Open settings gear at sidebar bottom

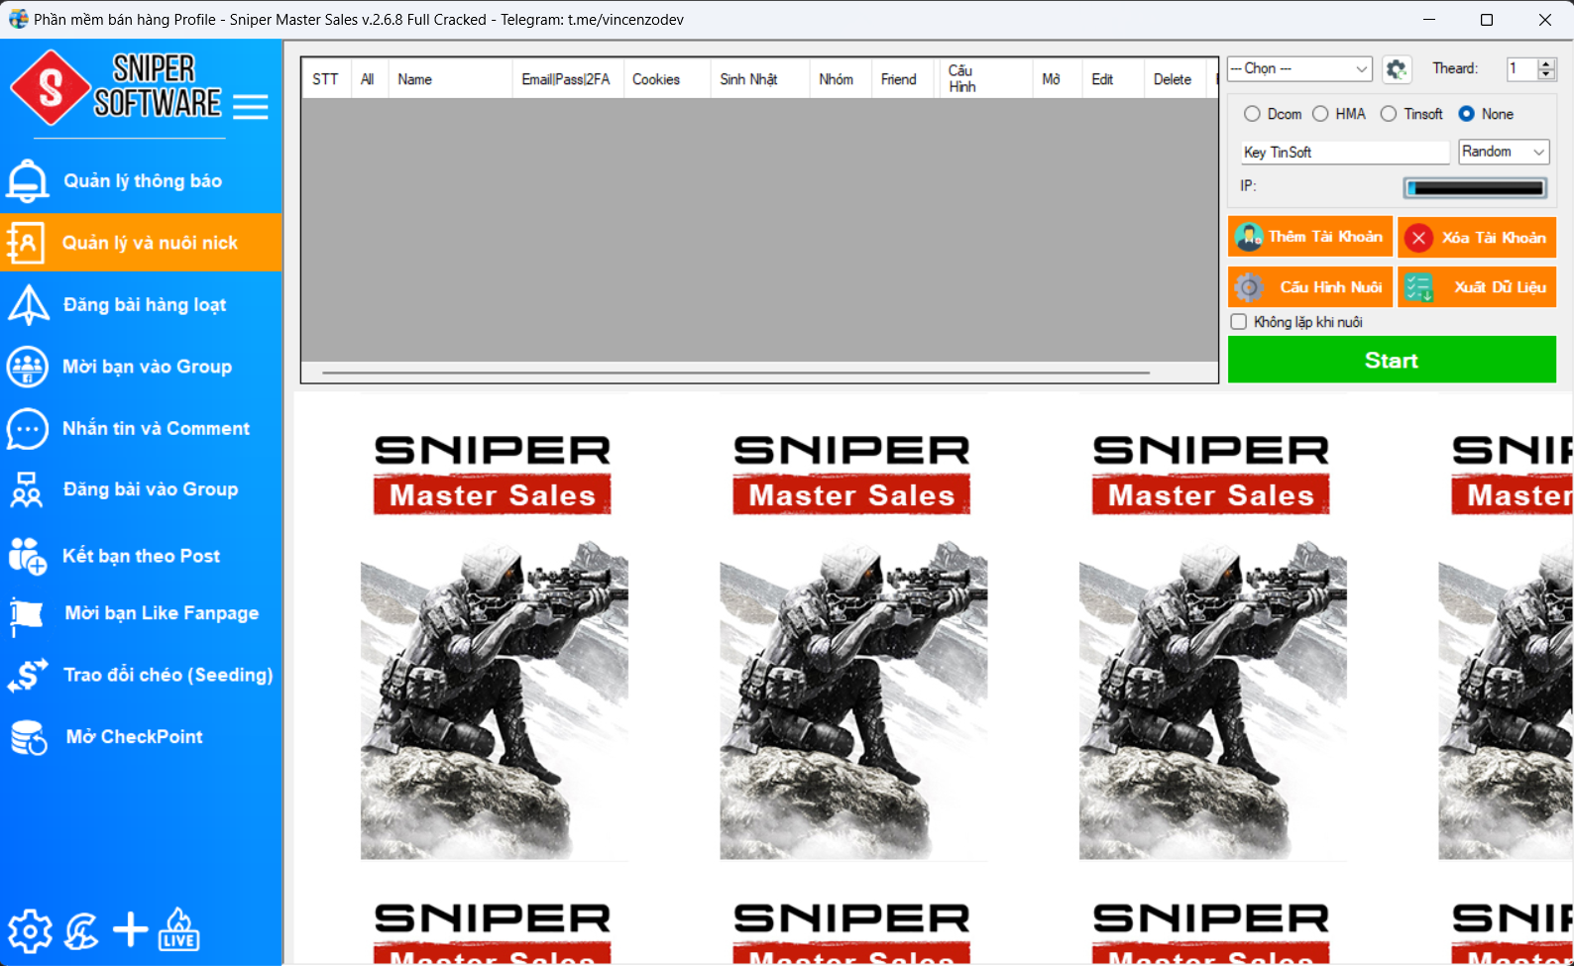30,930
